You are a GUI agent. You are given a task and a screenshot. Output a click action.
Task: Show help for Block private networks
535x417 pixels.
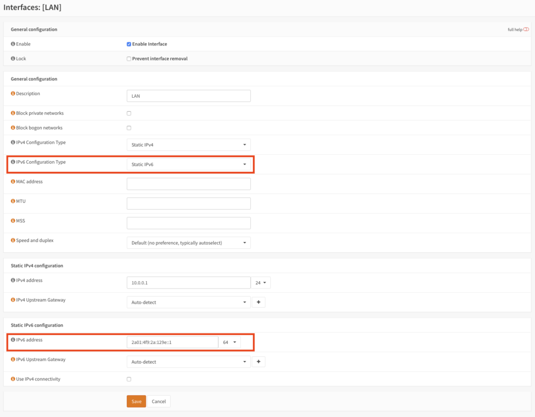click(x=13, y=113)
